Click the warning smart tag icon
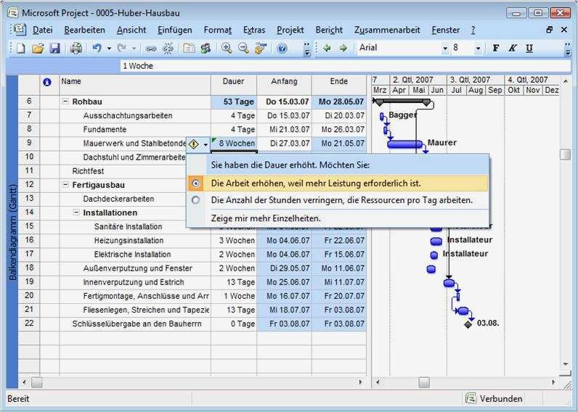The width and height of the screenshot is (578, 412). pyautogui.click(x=194, y=144)
